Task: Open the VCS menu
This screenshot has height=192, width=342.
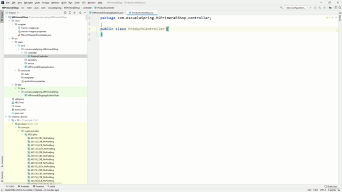Action: pos(83,3)
